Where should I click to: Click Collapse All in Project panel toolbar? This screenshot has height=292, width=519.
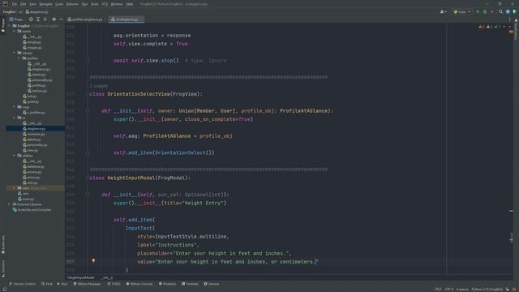(x=45, y=19)
